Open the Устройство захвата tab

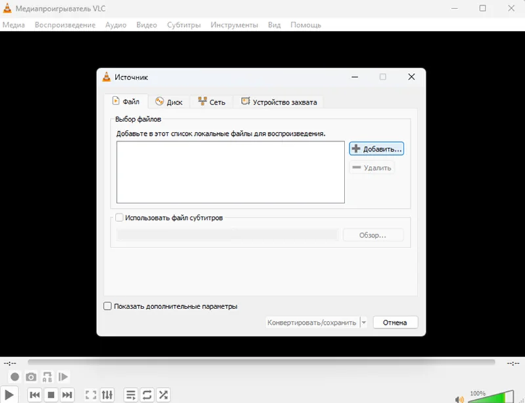point(279,102)
